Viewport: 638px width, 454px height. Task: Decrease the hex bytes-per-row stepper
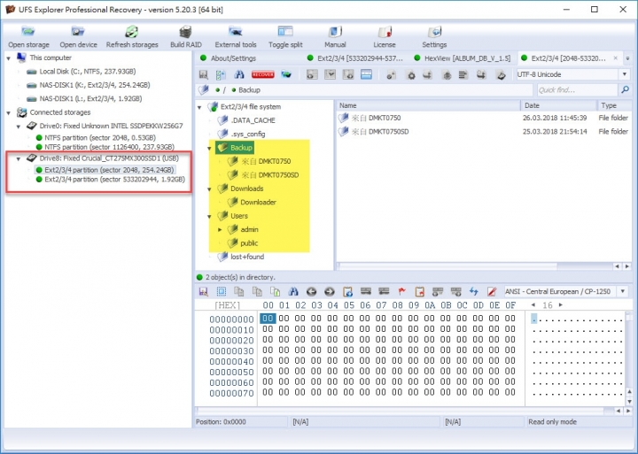point(533,304)
